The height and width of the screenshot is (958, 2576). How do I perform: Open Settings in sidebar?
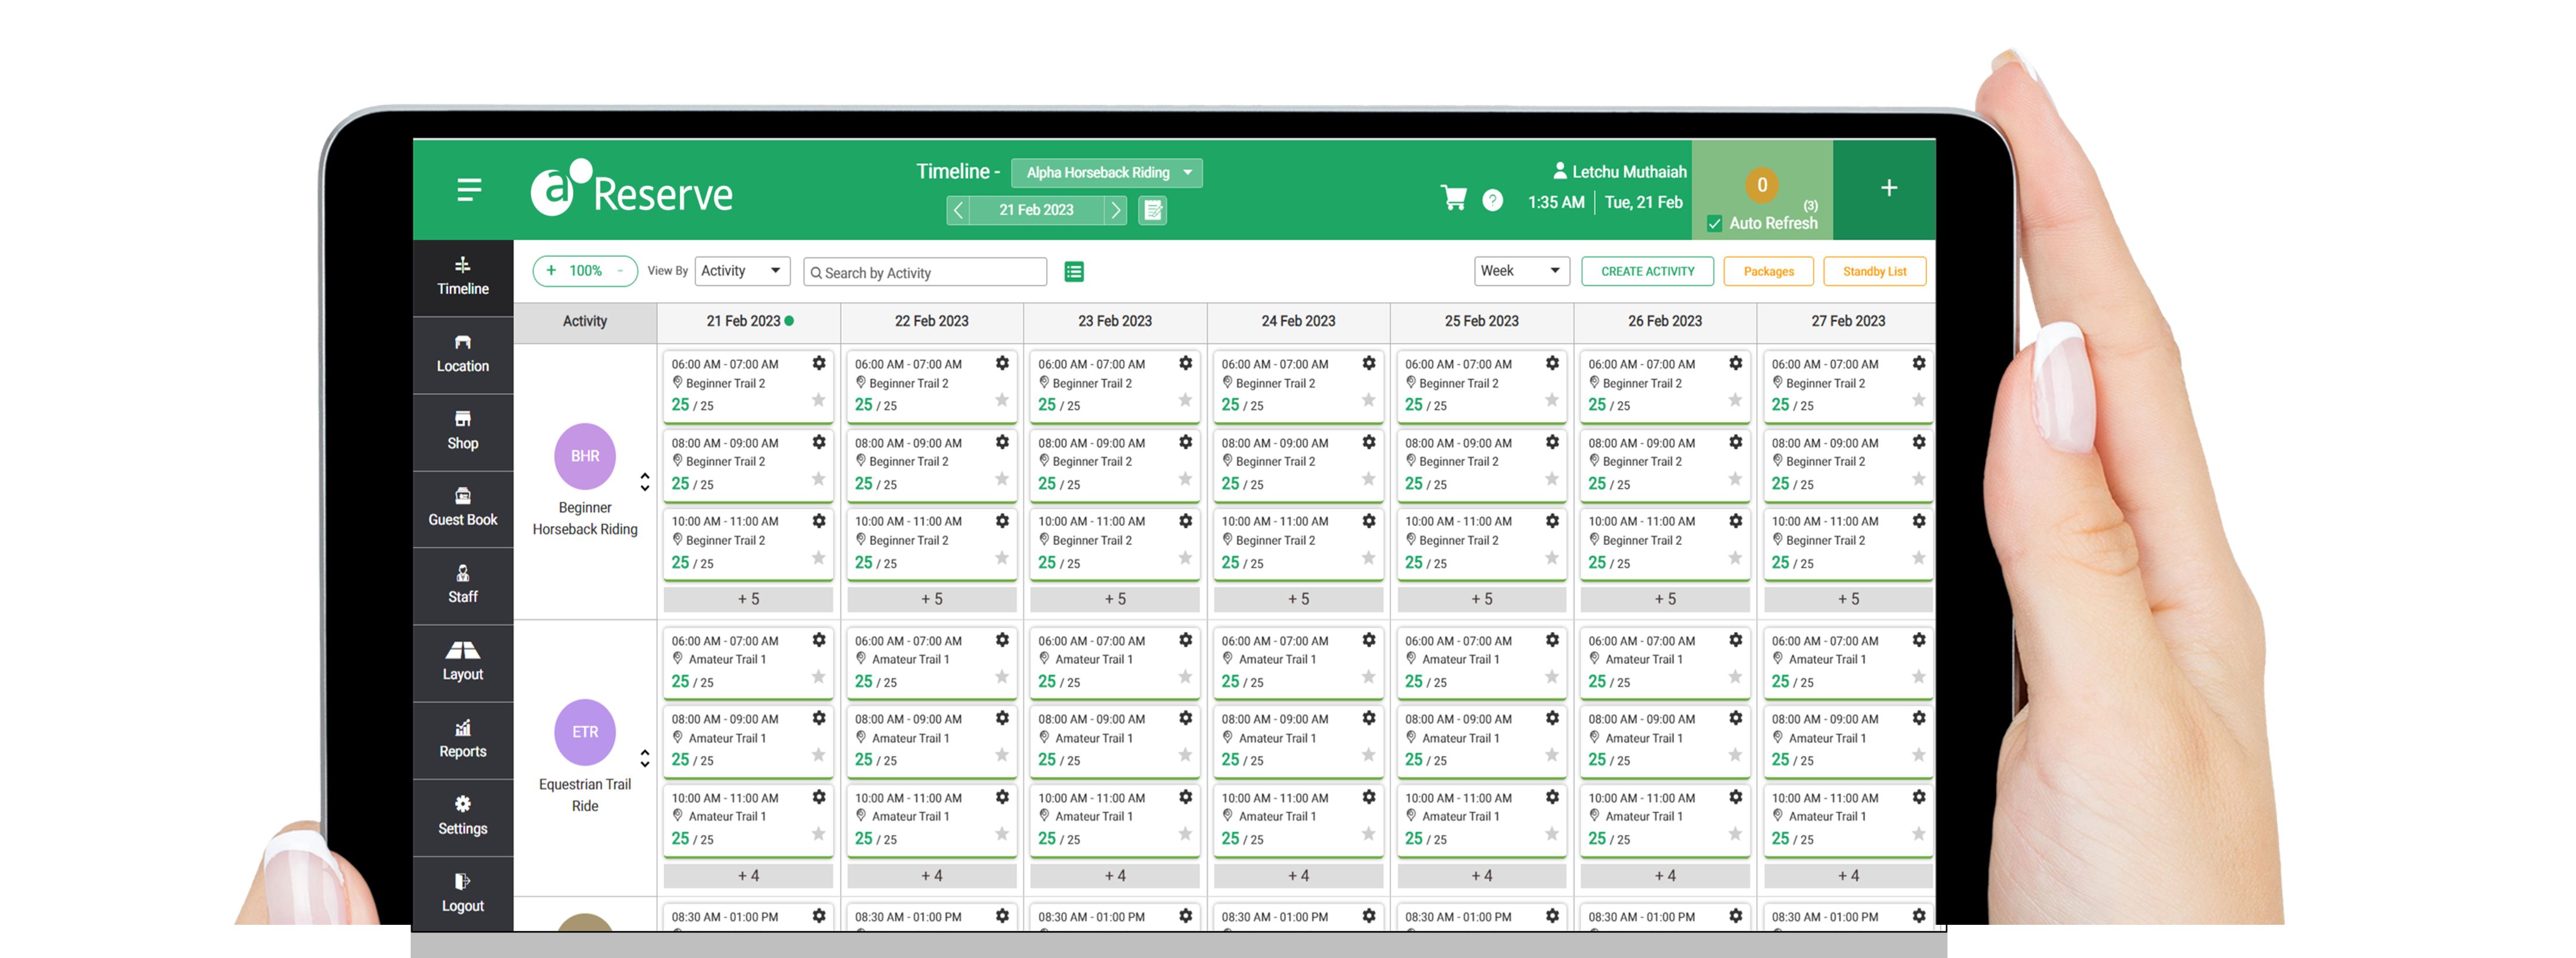pos(463,817)
